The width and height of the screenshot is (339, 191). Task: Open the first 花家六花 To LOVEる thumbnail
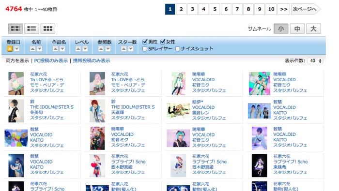pos(16,84)
